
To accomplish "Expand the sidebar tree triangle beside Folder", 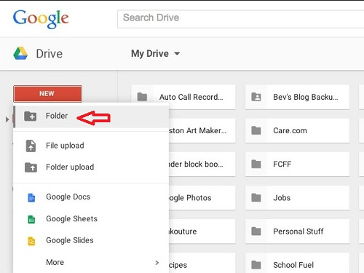I will tap(7, 119).
